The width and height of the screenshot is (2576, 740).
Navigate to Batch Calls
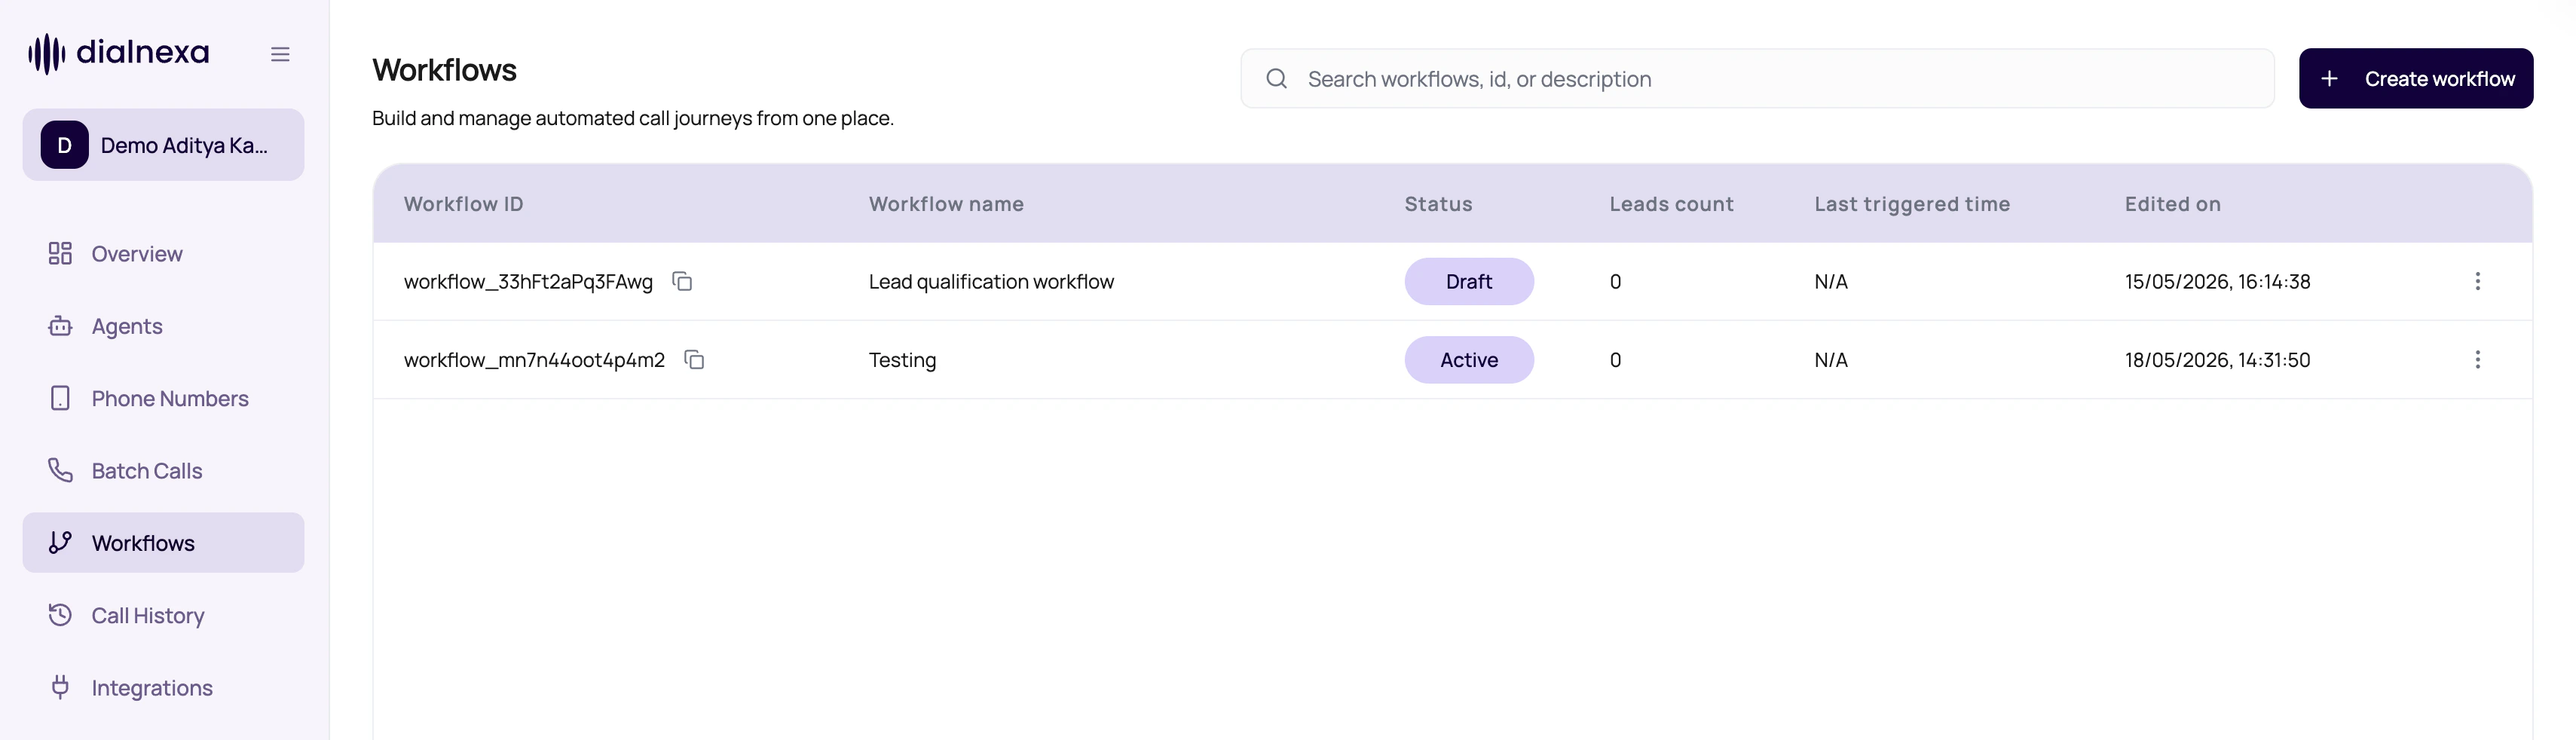163,471
